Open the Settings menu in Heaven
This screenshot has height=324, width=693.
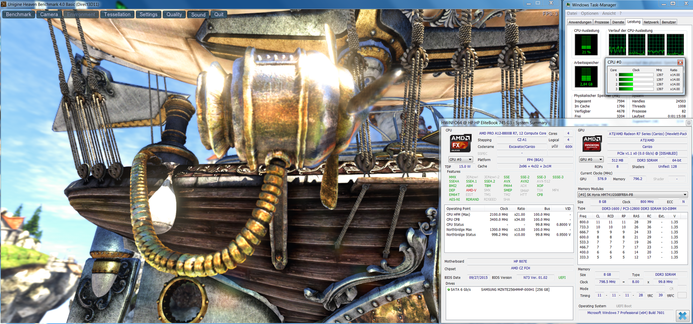[x=148, y=14]
